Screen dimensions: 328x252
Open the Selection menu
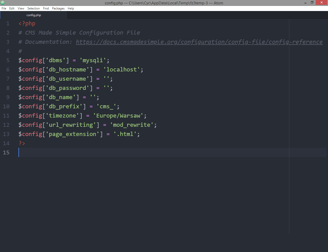click(33, 8)
